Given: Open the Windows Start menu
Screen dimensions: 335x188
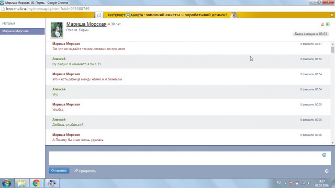Looking at the screenshot, I should (6, 183).
